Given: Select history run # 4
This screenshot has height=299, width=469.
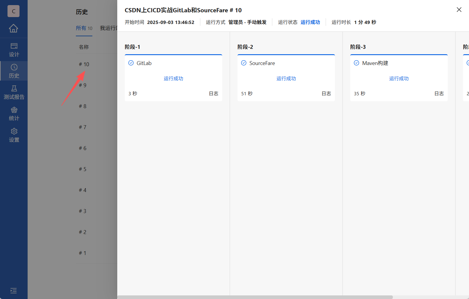Looking at the screenshot, I should [x=82, y=190].
